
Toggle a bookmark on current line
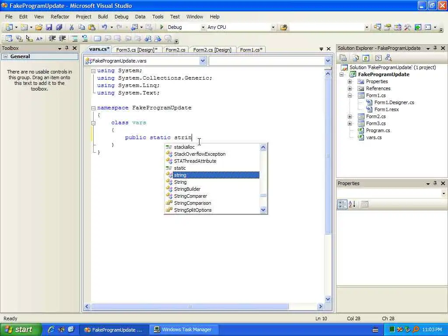98,38
